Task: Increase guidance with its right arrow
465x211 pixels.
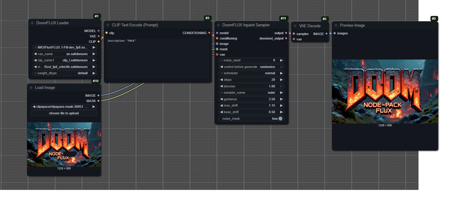Action: coord(281,99)
